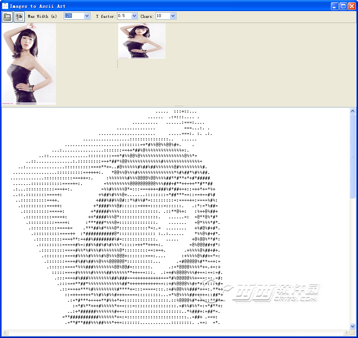
Task: Click the horizontal splitter grip above ASCII output
Action: coord(179,106)
